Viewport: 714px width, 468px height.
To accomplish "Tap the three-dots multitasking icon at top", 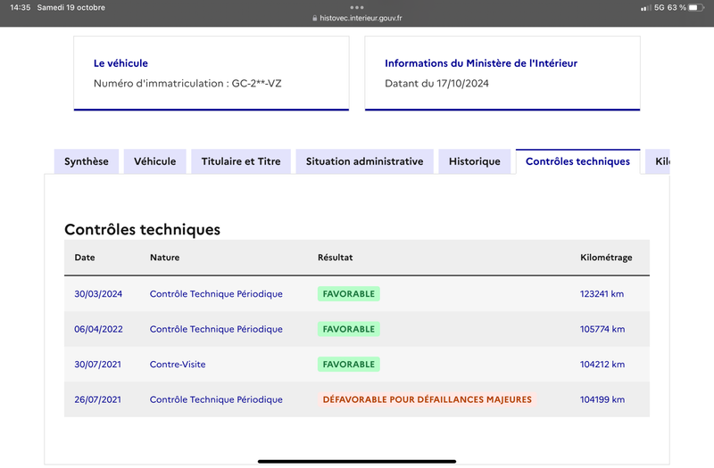I will [x=357, y=7].
